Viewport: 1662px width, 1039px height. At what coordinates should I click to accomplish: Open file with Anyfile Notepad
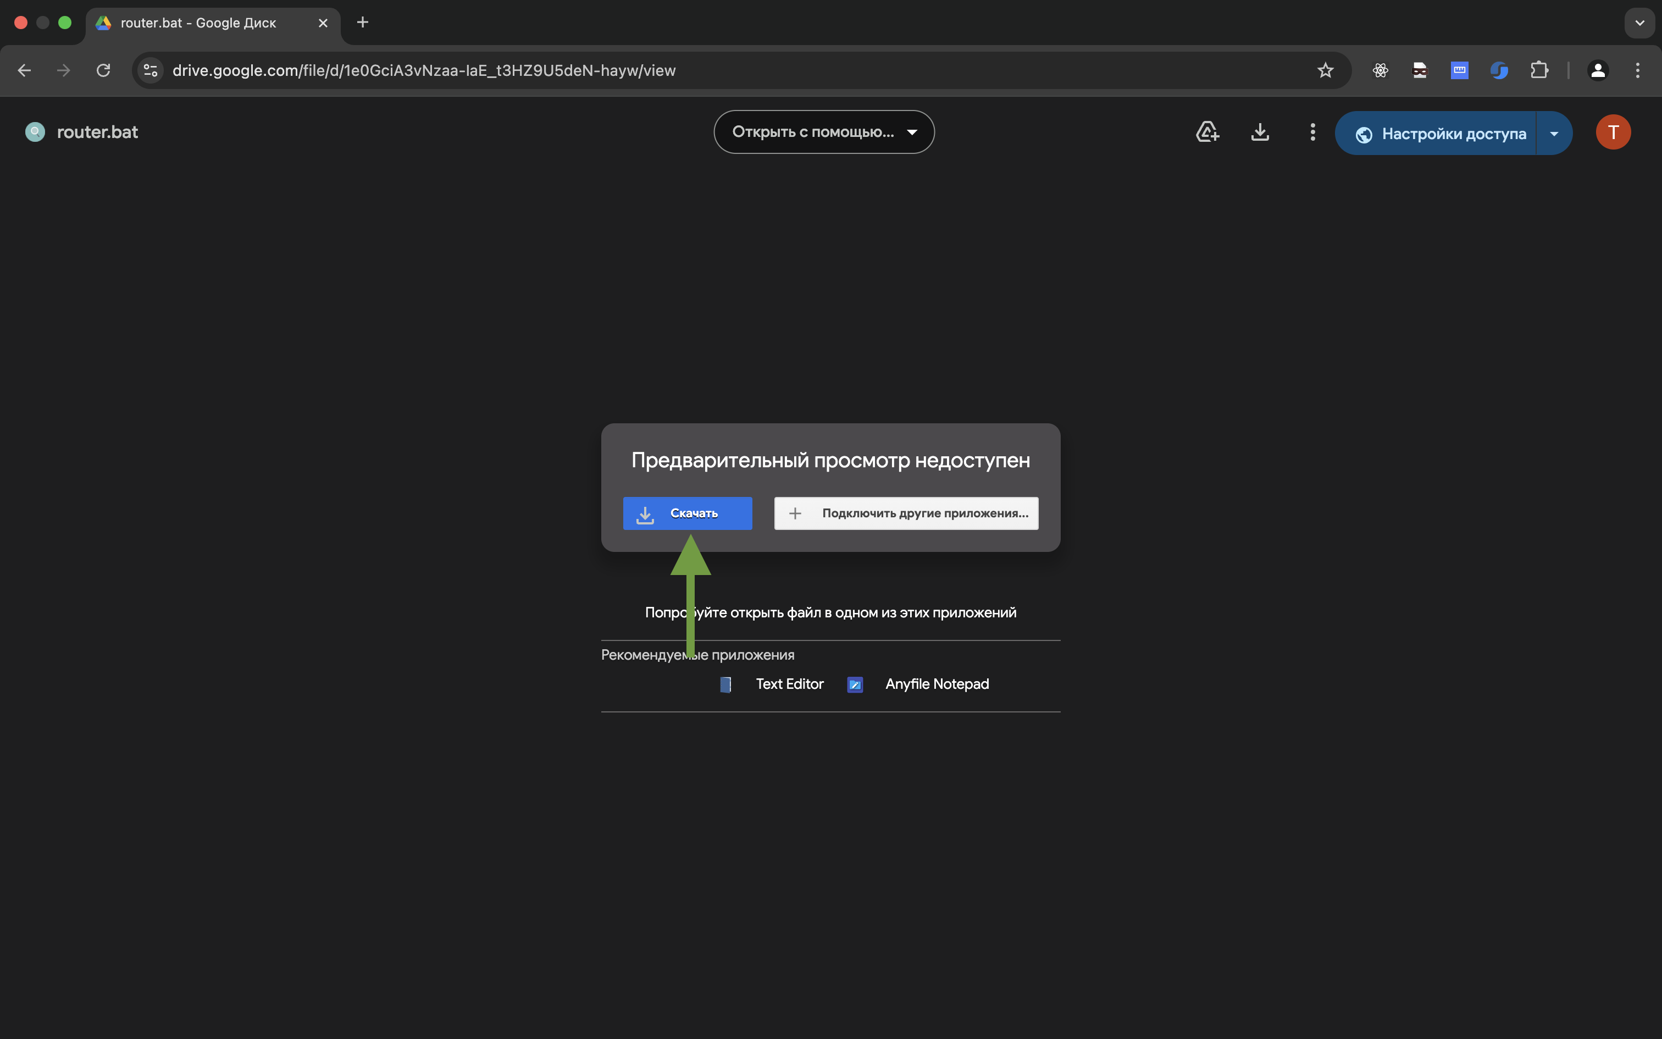(936, 684)
